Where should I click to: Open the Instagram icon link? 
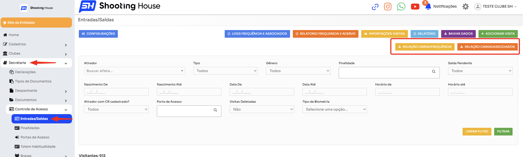click(x=388, y=6)
